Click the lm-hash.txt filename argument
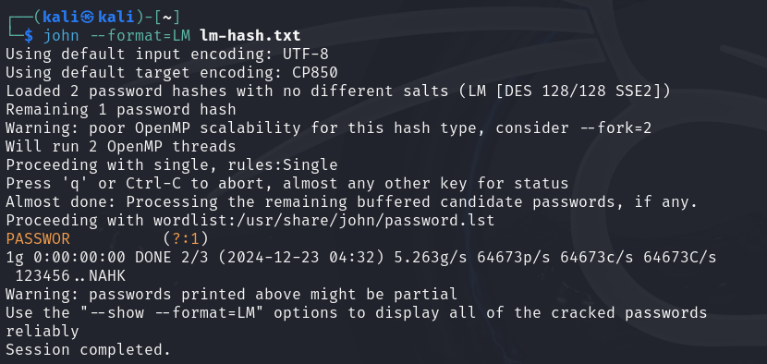This screenshot has height=364, width=767. 250,36
